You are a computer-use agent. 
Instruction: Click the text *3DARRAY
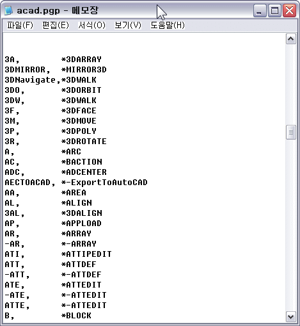click(x=81, y=60)
